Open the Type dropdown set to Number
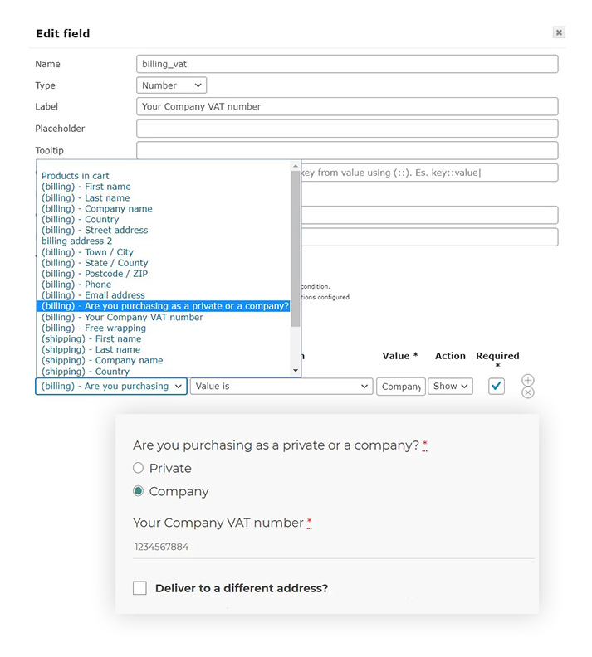The image size is (592, 657). coord(171,85)
